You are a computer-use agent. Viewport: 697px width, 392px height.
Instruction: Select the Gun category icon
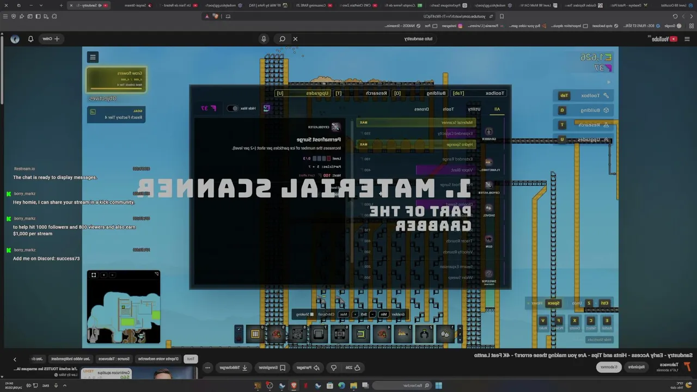[488, 239]
